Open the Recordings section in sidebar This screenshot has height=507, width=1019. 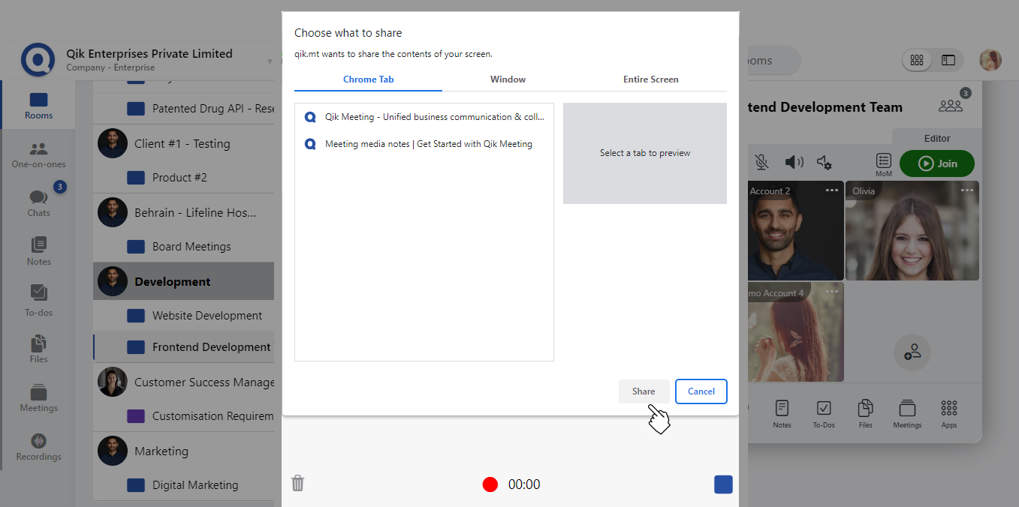(x=38, y=447)
